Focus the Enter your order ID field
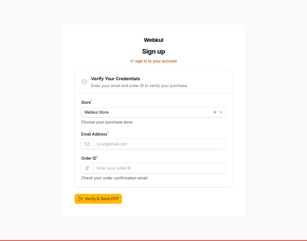The image size is (307, 241). (x=160, y=168)
